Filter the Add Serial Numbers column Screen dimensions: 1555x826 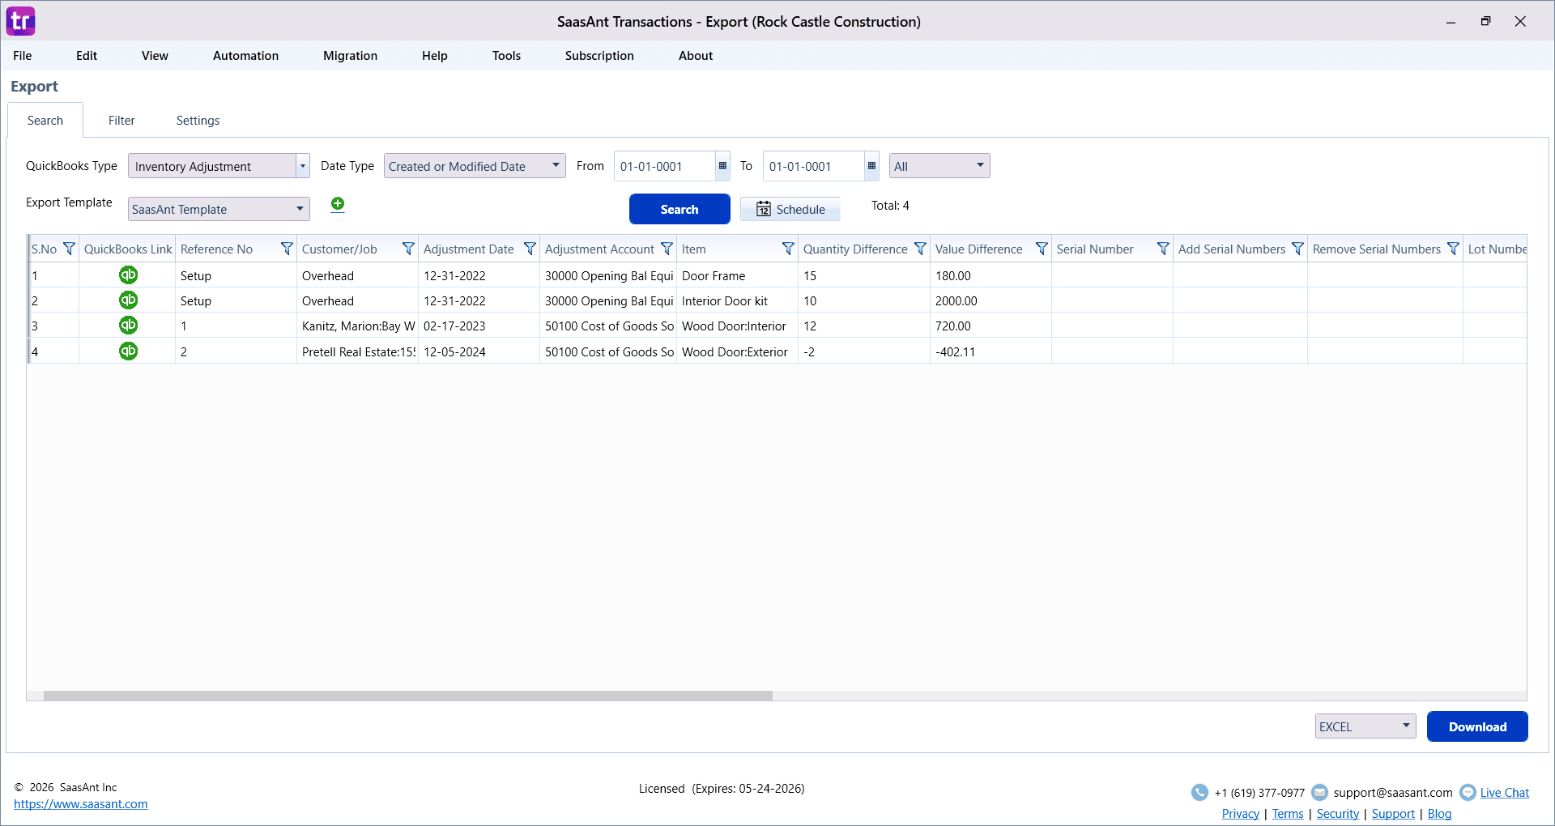click(1297, 249)
